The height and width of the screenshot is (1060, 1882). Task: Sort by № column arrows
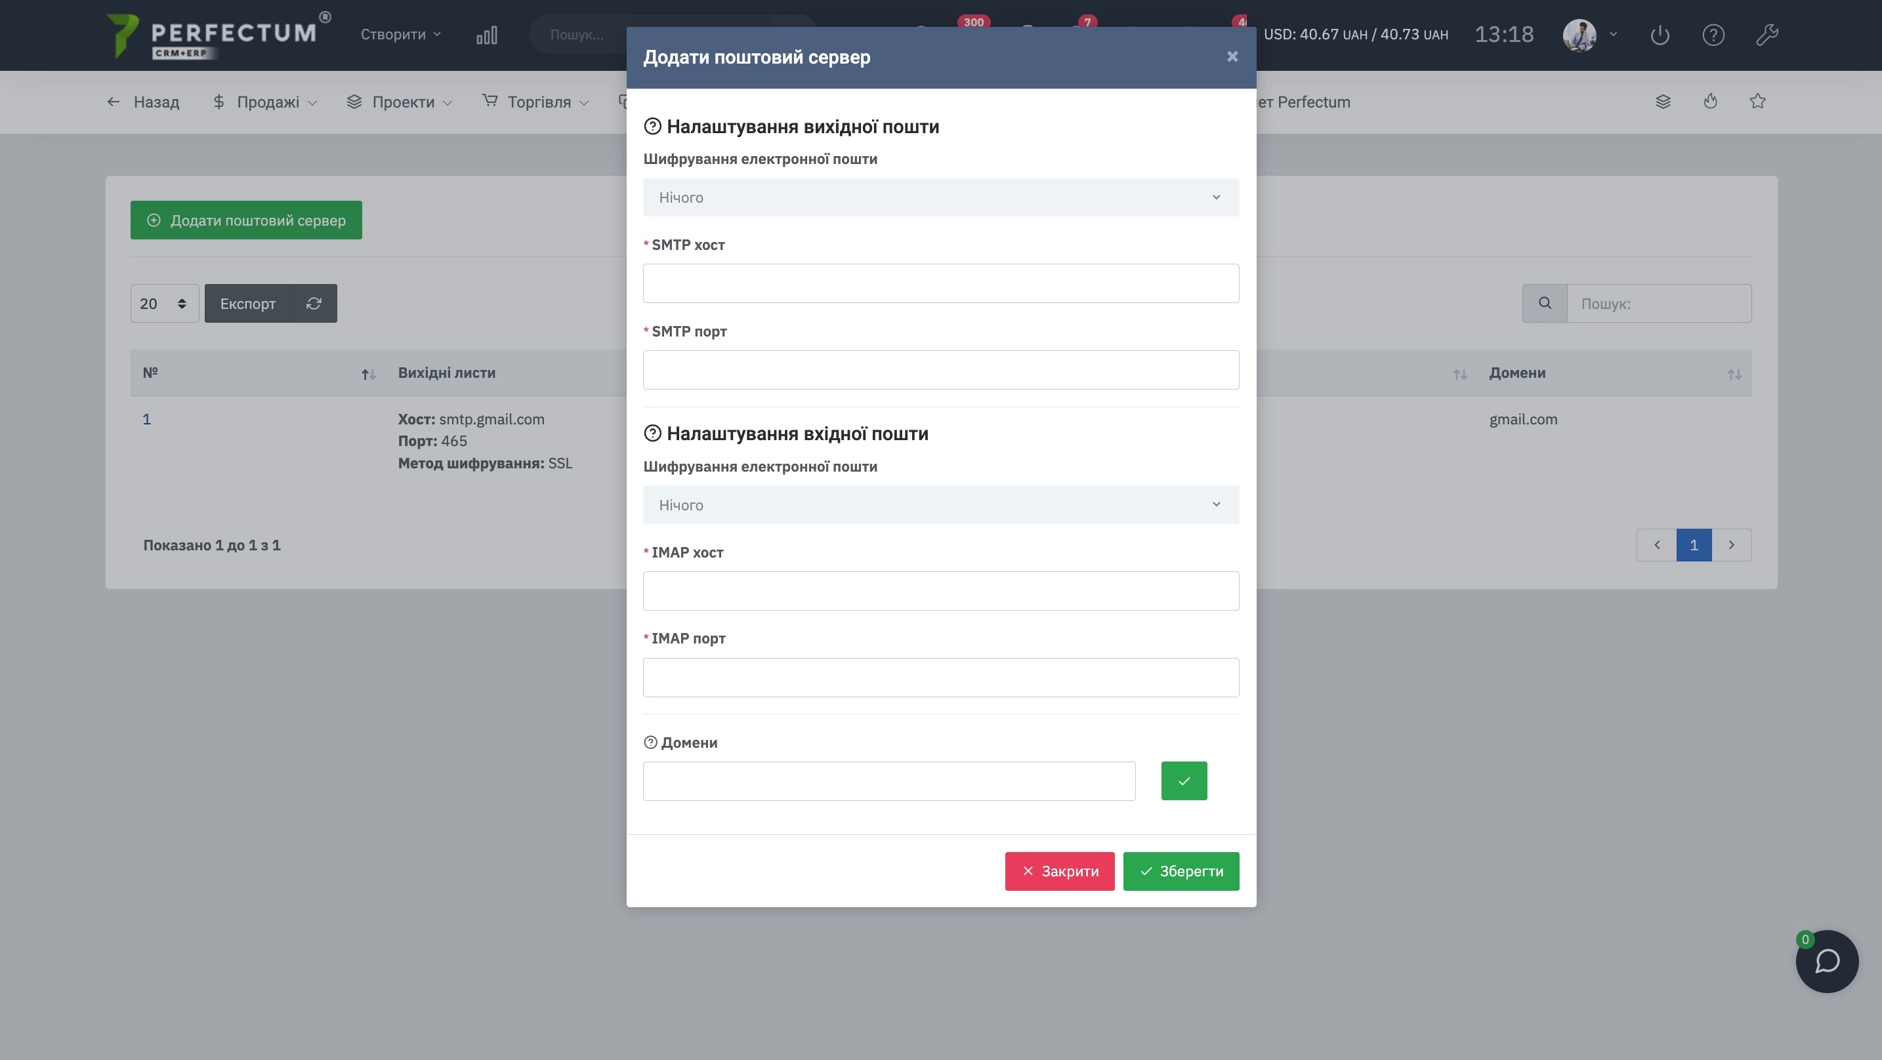[x=368, y=374]
